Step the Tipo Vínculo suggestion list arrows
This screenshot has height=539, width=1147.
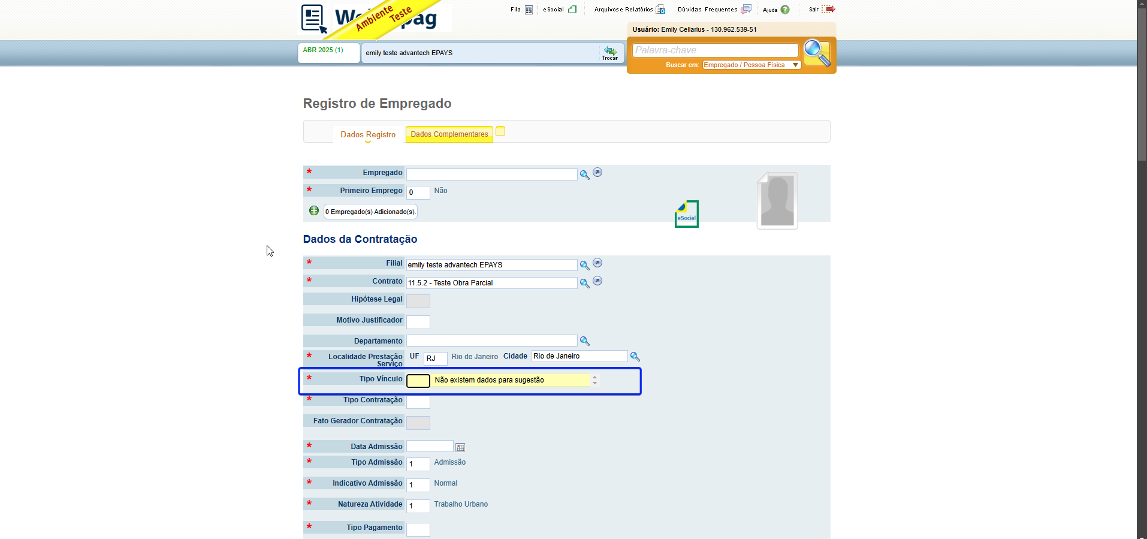[x=594, y=380]
